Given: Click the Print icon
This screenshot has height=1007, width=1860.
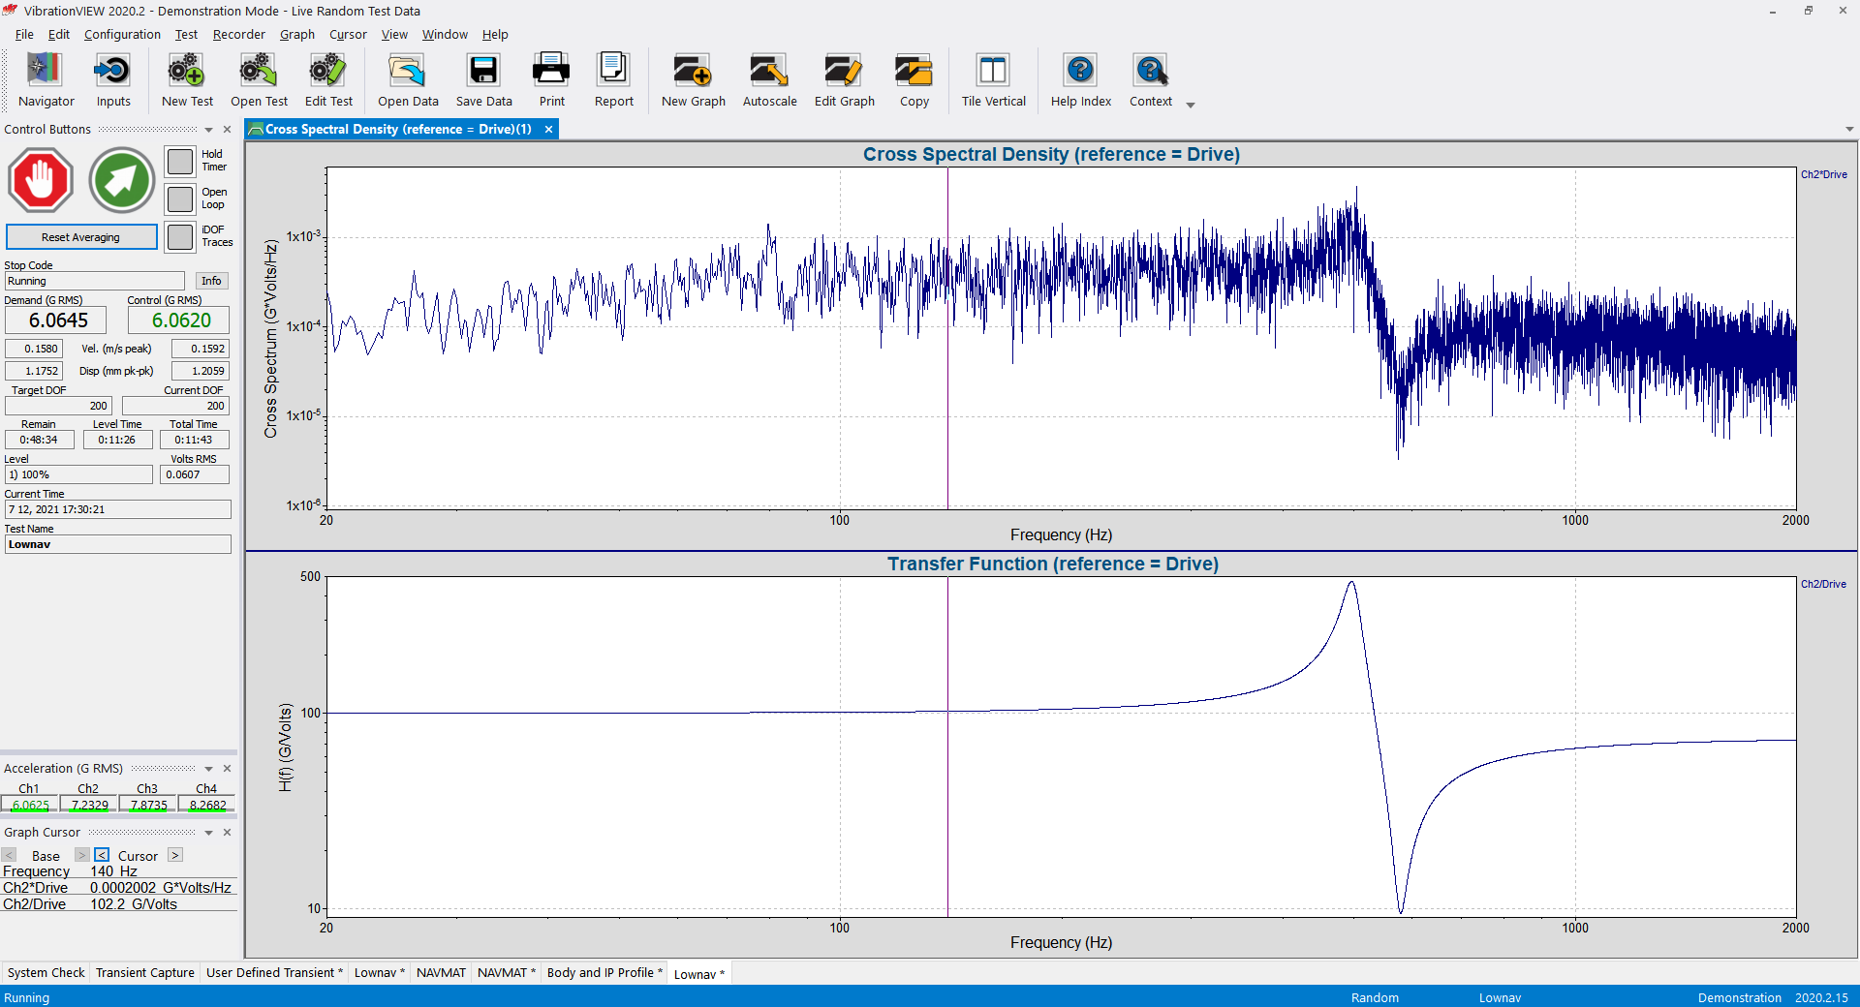Looking at the screenshot, I should 551,79.
